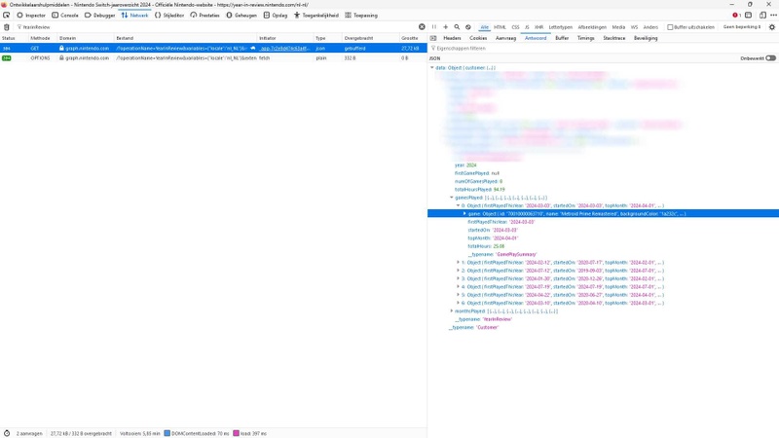Sort by the Domein column header

[x=86, y=38]
